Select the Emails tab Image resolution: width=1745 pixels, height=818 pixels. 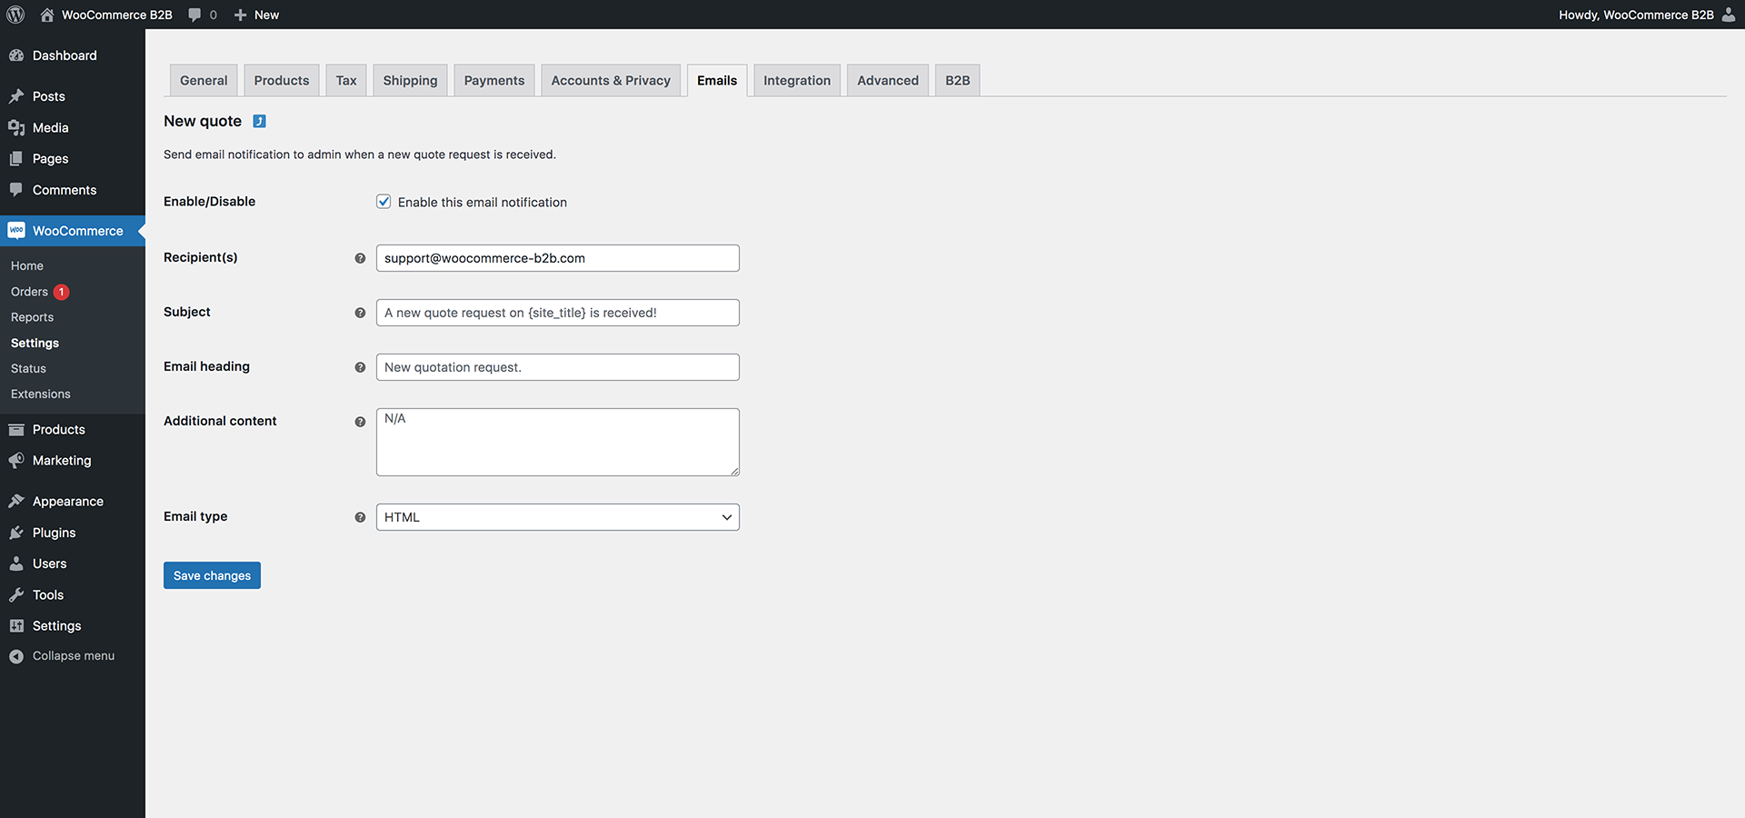[717, 80]
